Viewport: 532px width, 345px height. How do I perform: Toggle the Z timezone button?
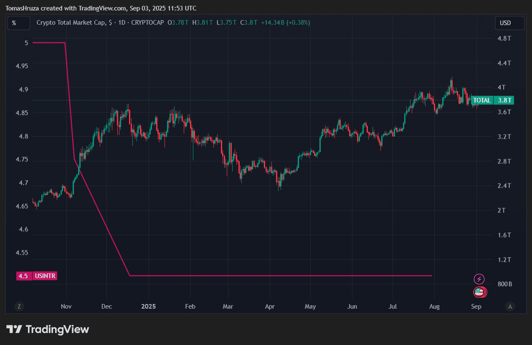pos(19,307)
